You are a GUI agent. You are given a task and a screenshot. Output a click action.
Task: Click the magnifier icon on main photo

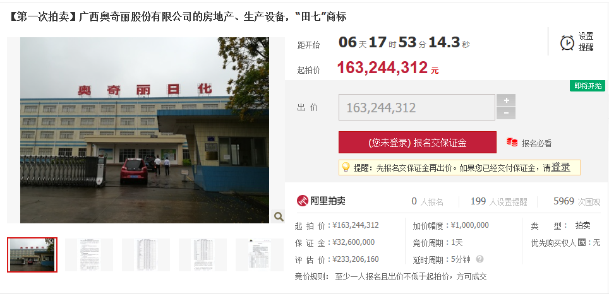[279, 216]
